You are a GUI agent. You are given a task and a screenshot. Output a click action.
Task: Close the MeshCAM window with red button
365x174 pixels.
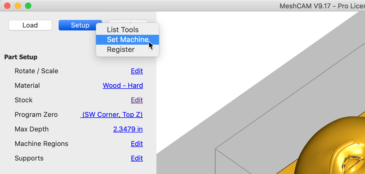point(7,6)
